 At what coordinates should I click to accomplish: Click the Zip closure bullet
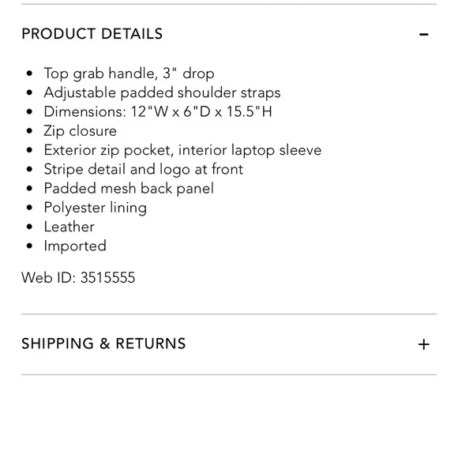81,131
